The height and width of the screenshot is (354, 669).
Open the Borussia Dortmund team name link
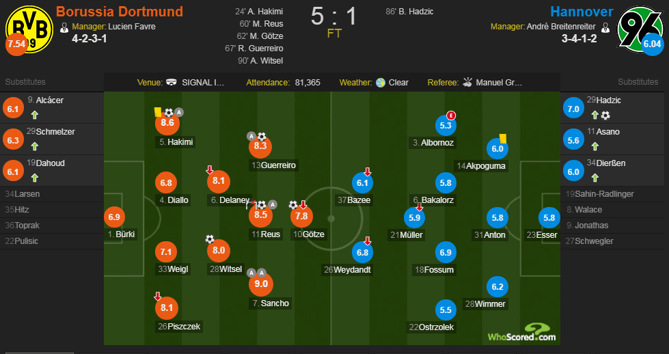coord(120,12)
